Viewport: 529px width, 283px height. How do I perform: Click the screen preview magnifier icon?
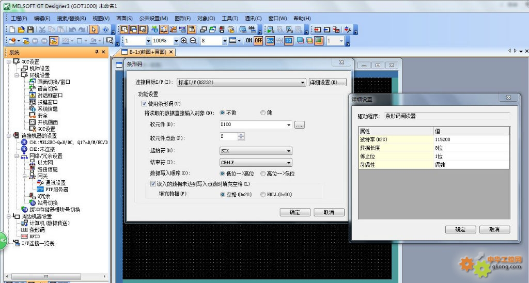(x=110, y=41)
